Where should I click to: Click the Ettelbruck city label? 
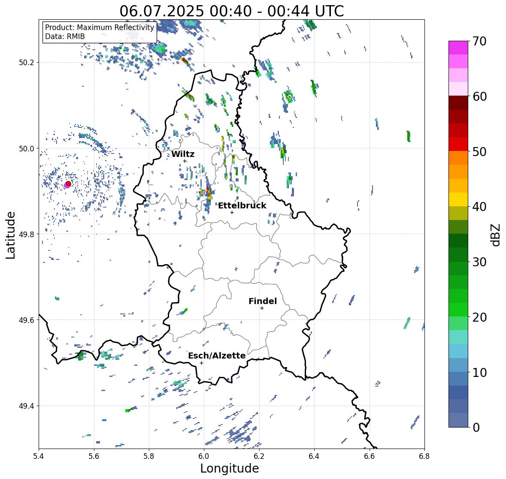(242, 206)
